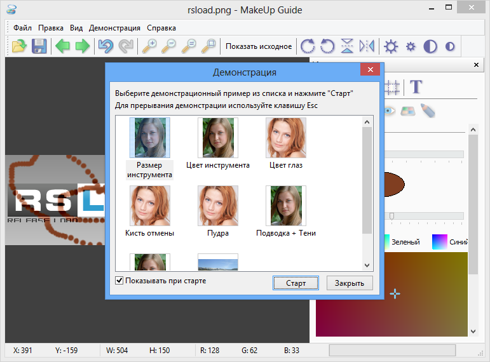Screen dimensions: 490x362
Task: Select Цвет инструмента demo thumbnail
Action: pos(218,138)
